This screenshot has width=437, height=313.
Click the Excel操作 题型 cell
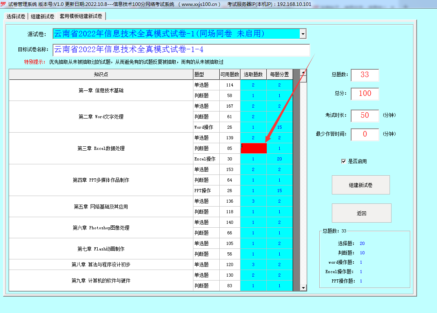tap(206, 159)
